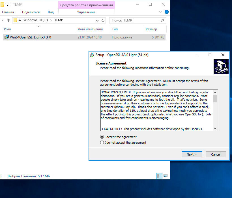This screenshot has width=232, height=198.
Task: Sort files by Тип column
Action: point(115,29)
